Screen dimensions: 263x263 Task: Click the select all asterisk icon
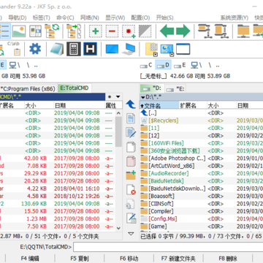[129, 31]
